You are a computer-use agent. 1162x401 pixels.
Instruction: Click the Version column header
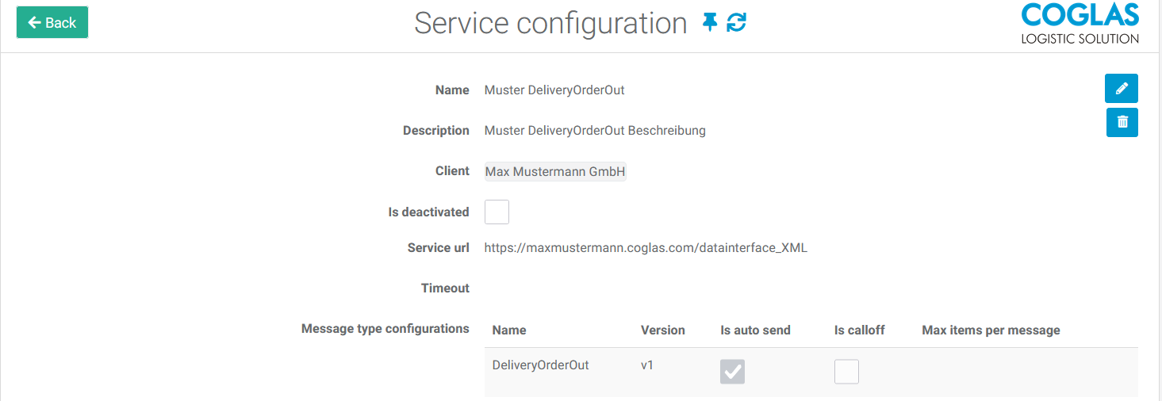(x=663, y=330)
